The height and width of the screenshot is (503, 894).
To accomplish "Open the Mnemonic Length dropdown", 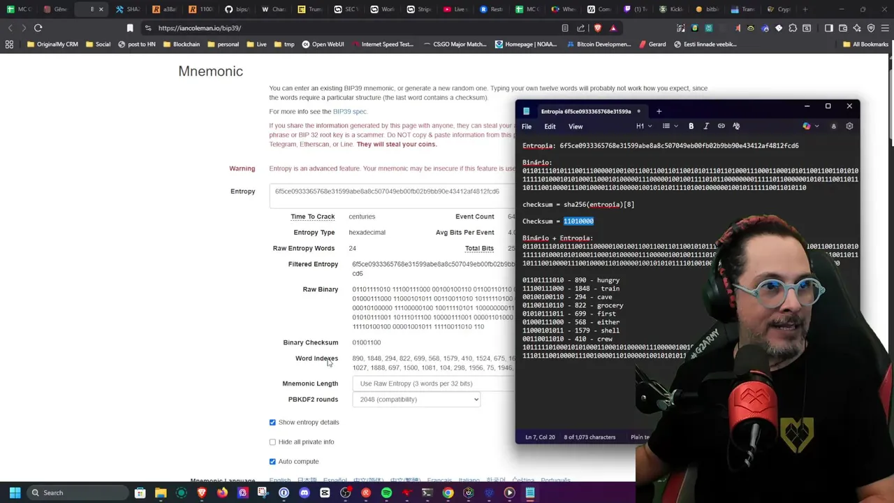I will [x=434, y=384].
